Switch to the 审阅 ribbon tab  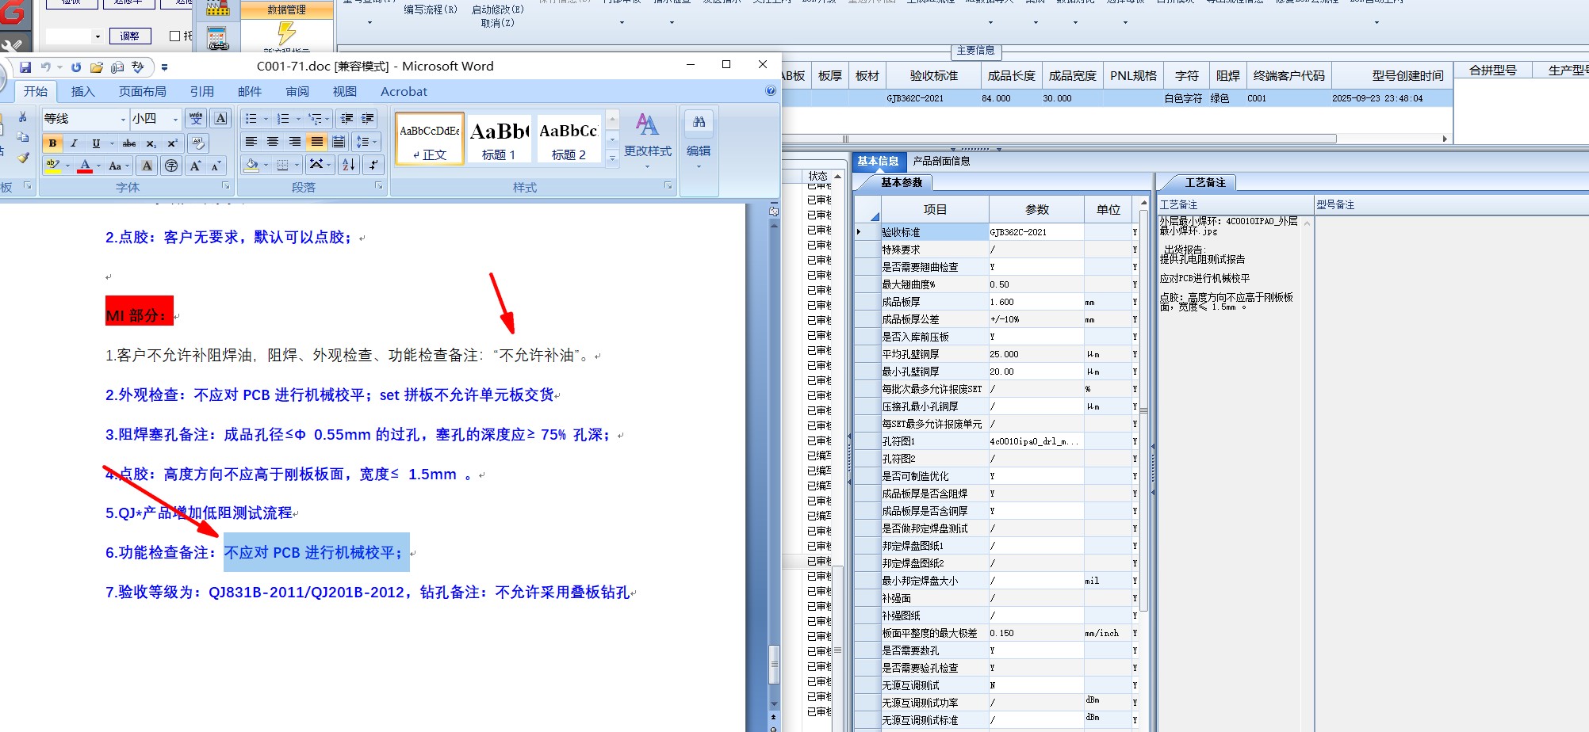coord(297,92)
